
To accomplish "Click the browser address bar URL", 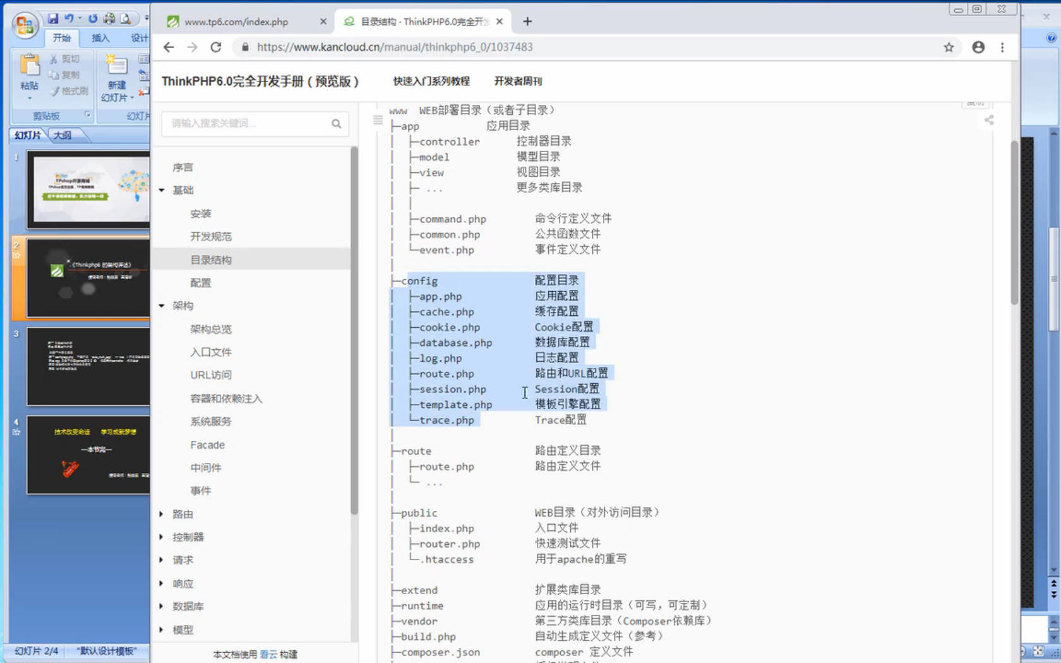I will tap(395, 47).
